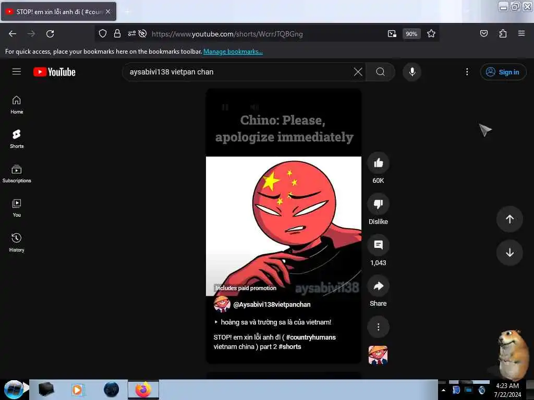534x400 pixels.
Task: Pause the Short video
Action: pyautogui.click(x=225, y=107)
